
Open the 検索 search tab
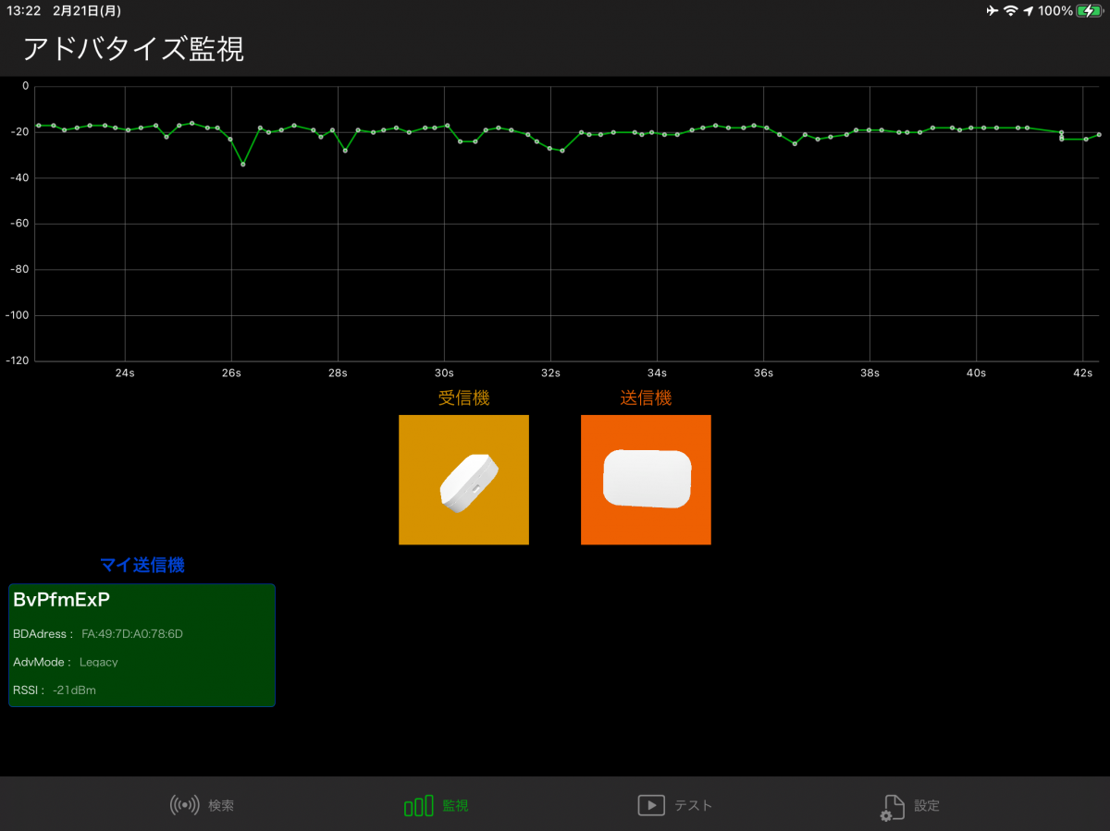202,805
